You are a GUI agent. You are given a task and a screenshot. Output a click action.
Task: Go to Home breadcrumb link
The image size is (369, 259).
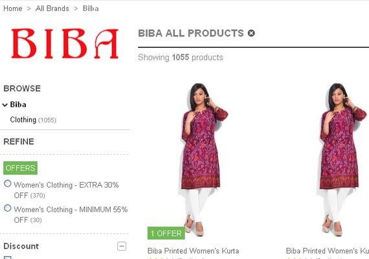13,8
